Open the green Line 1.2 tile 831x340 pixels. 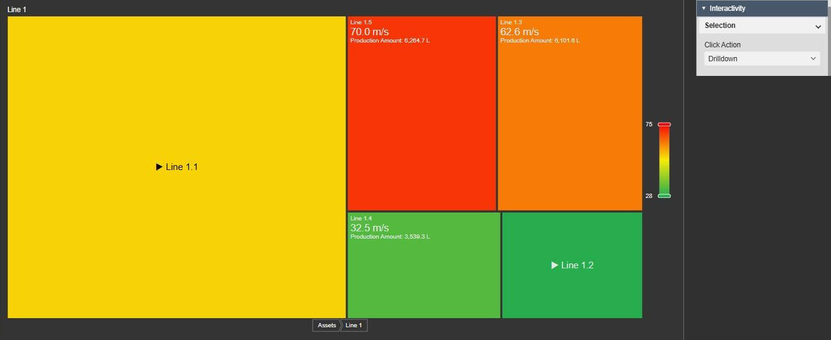(572, 265)
